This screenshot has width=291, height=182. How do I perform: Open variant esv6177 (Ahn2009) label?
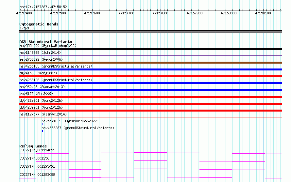tap(36, 94)
